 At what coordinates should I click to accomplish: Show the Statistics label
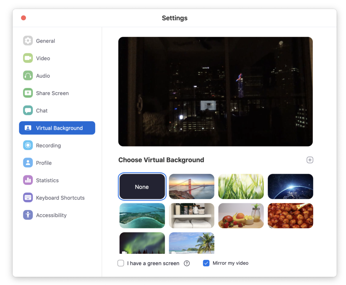[47, 180]
